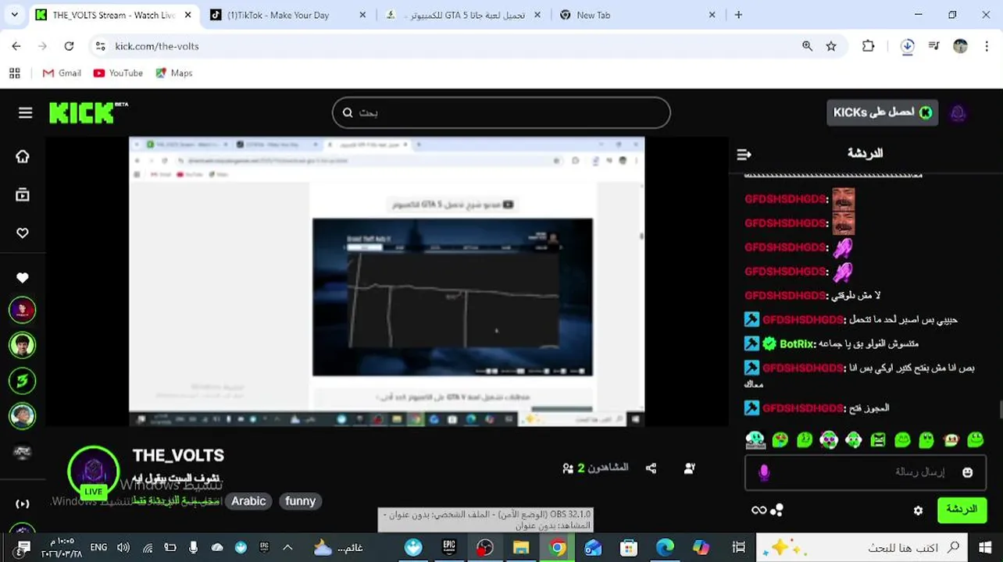
Task: Switch to the New Tab tab
Action: coord(637,15)
